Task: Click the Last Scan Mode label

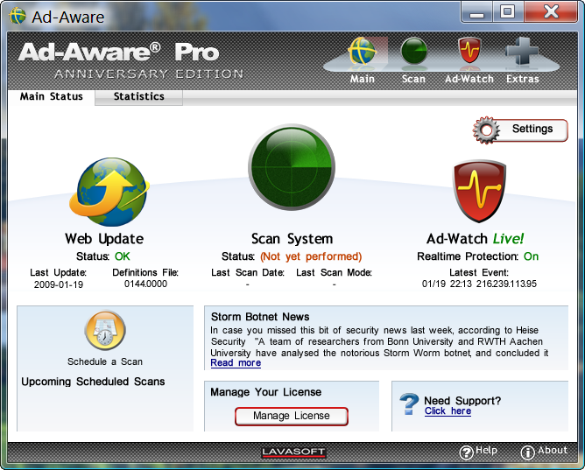Action: point(334,273)
